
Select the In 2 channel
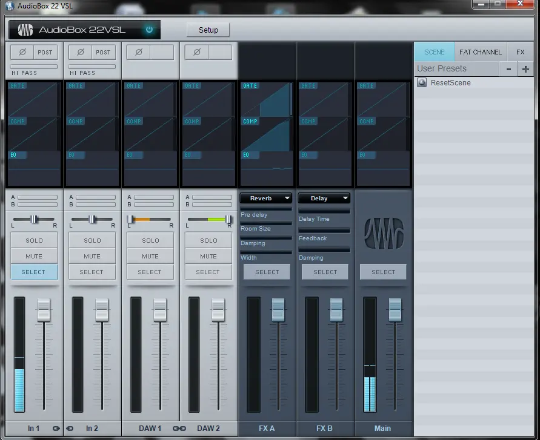92,272
